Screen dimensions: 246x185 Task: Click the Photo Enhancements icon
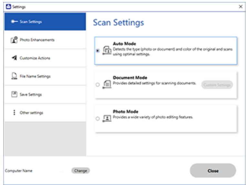click(14, 40)
